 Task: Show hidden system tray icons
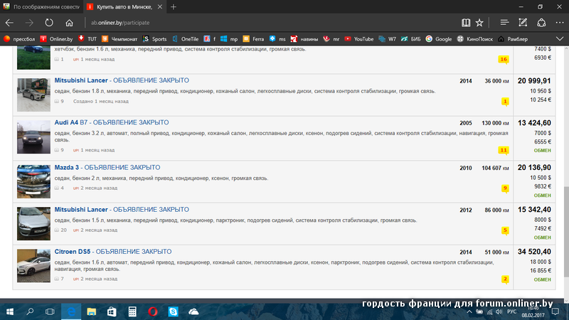coord(469,312)
